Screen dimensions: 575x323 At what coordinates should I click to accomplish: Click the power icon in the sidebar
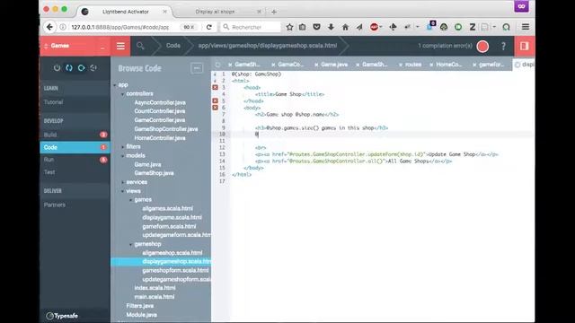pos(57,68)
